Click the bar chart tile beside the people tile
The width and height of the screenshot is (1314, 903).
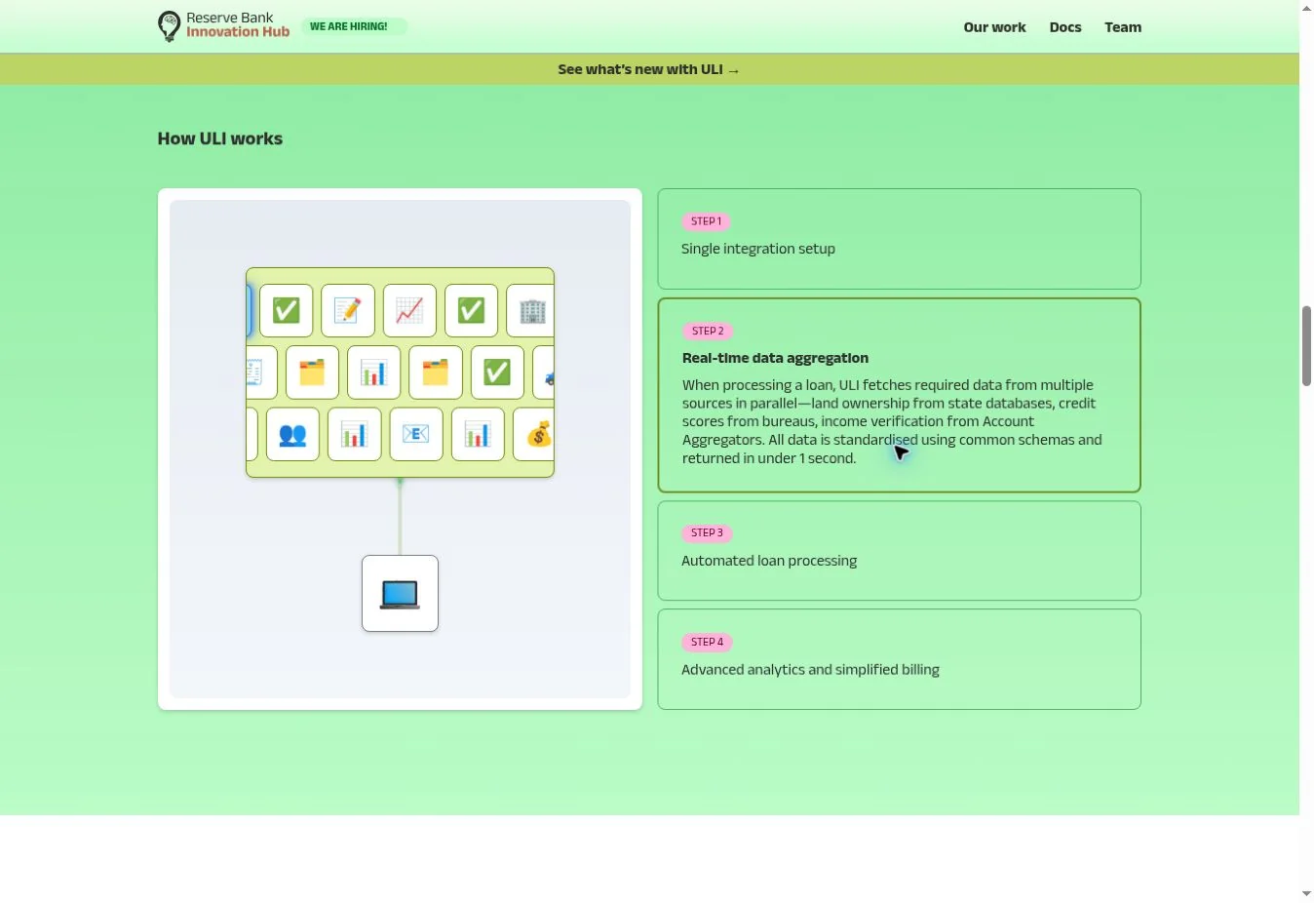pyautogui.click(x=355, y=434)
